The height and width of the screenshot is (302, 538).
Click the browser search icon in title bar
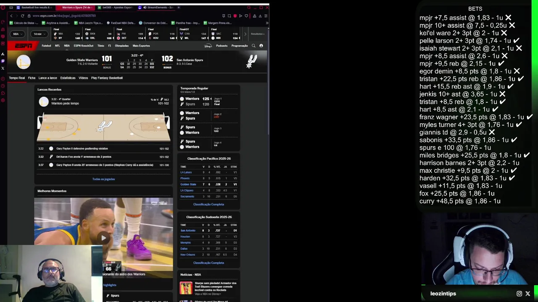248,7
